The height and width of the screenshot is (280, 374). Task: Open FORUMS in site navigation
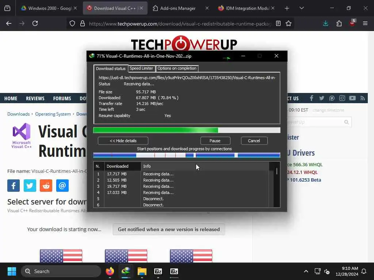(x=62, y=98)
